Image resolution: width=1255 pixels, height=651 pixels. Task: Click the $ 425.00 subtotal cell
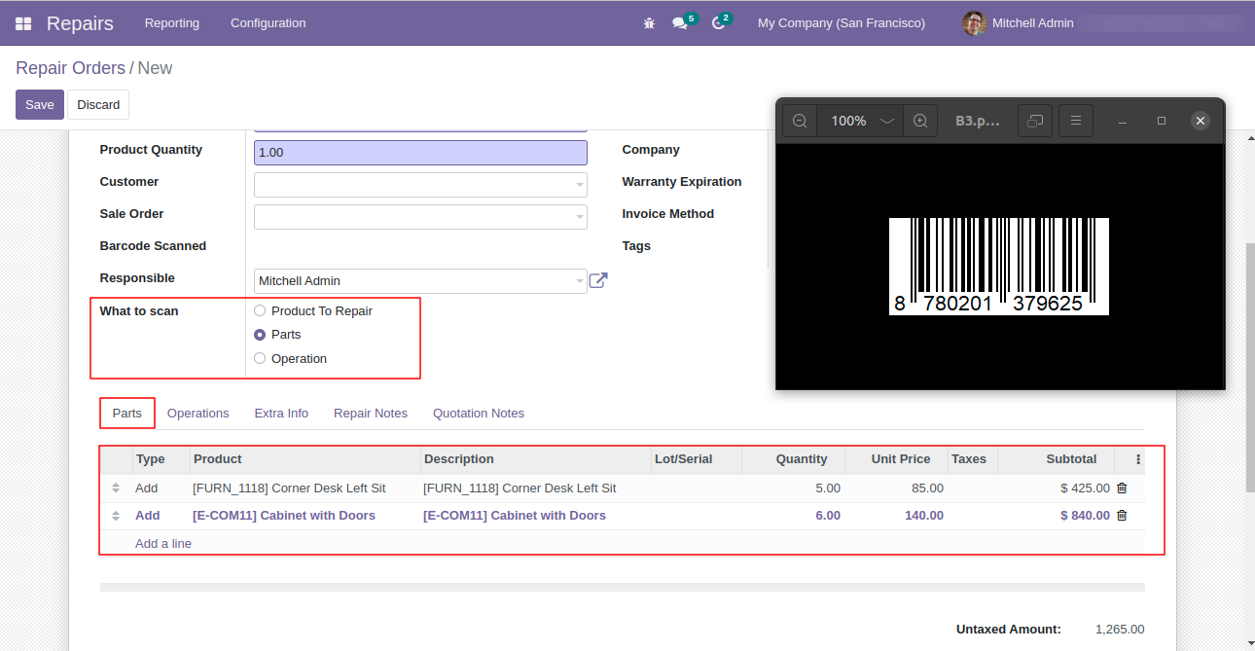[x=1056, y=488]
